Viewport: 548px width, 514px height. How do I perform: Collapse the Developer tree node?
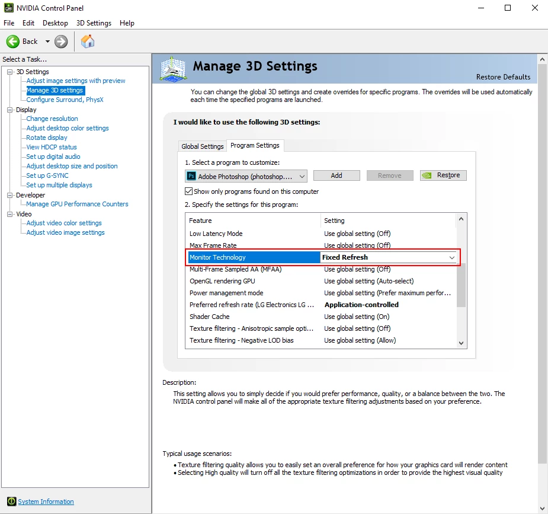coord(10,195)
